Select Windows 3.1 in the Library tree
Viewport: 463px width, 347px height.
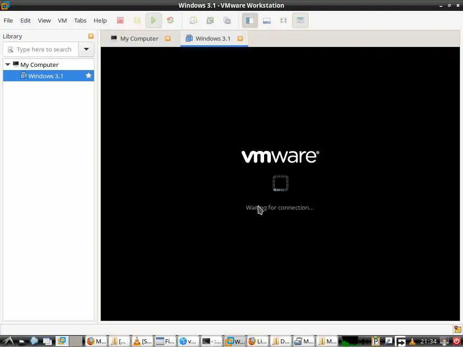pos(48,76)
